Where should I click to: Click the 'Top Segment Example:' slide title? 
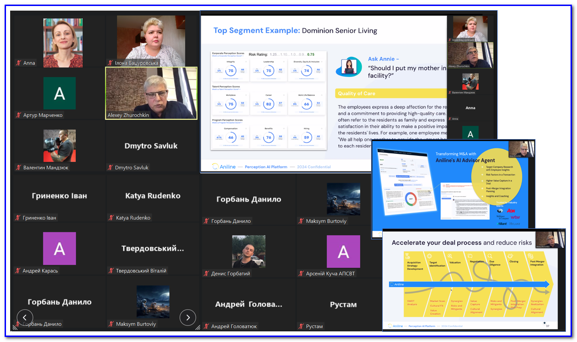(256, 31)
